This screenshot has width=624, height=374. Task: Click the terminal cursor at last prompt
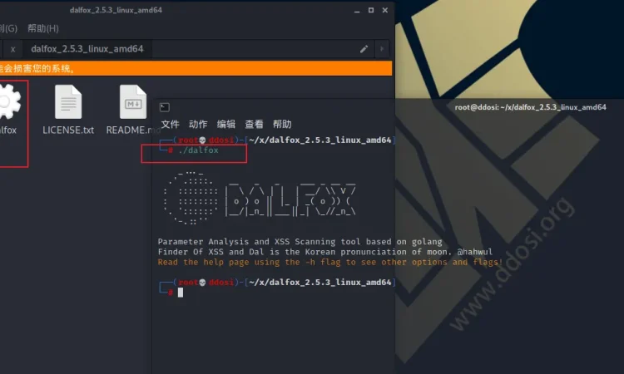[x=181, y=293]
